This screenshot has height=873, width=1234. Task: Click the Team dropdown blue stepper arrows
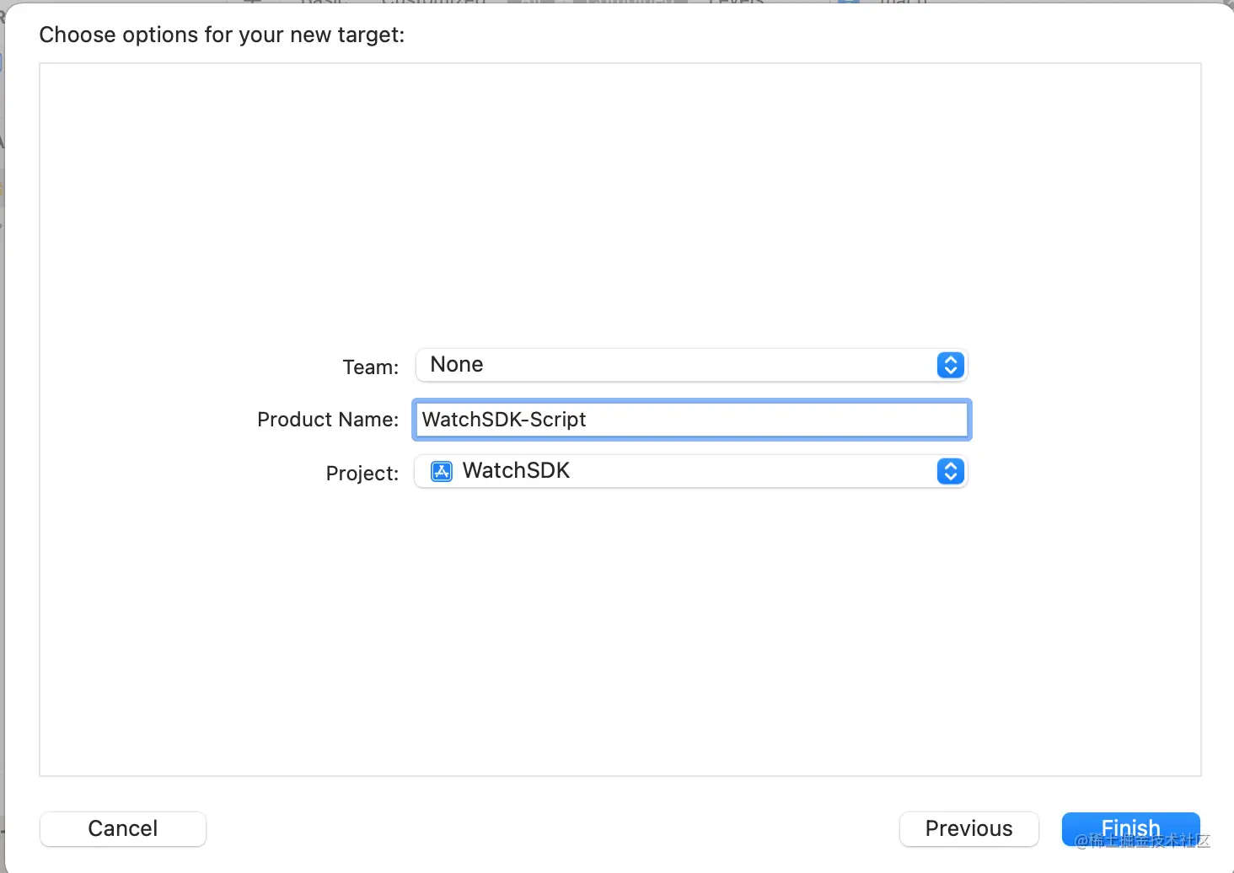coord(950,365)
